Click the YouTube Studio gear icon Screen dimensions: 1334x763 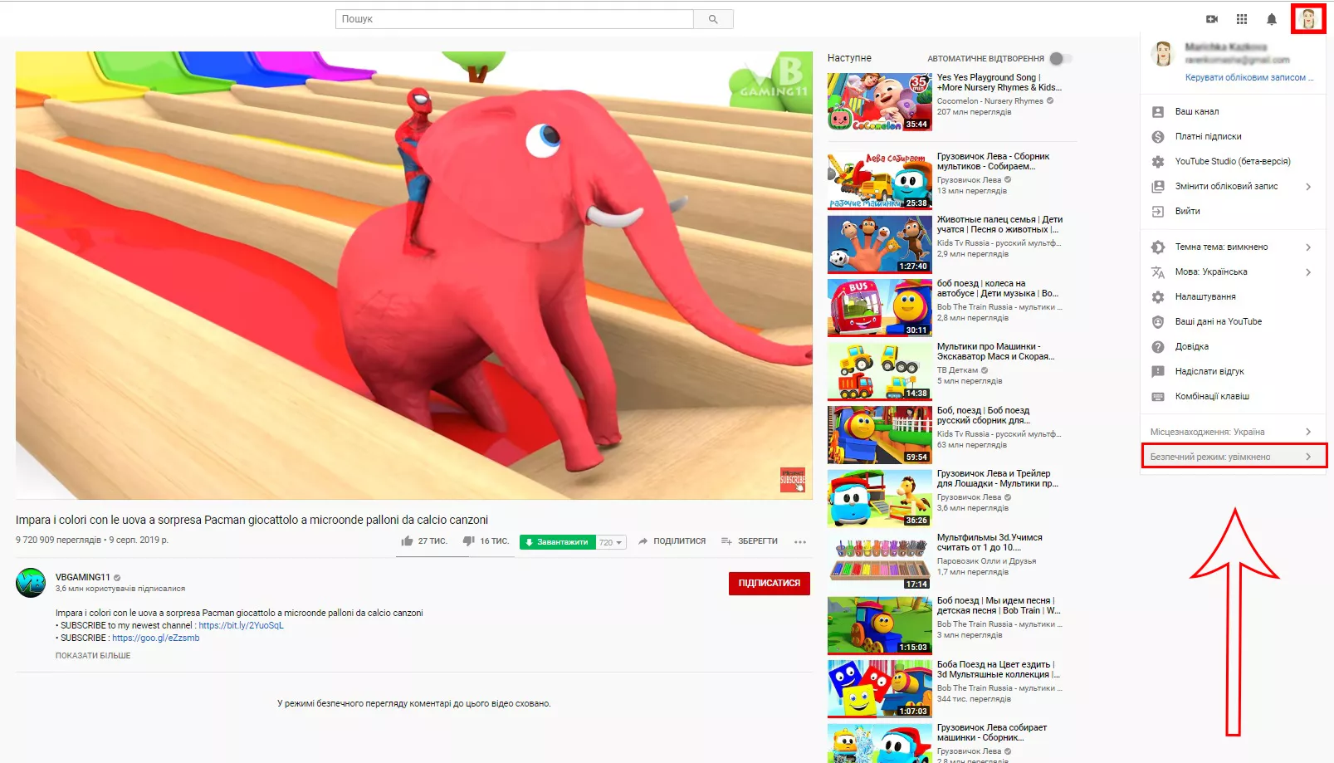(x=1158, y=161)
